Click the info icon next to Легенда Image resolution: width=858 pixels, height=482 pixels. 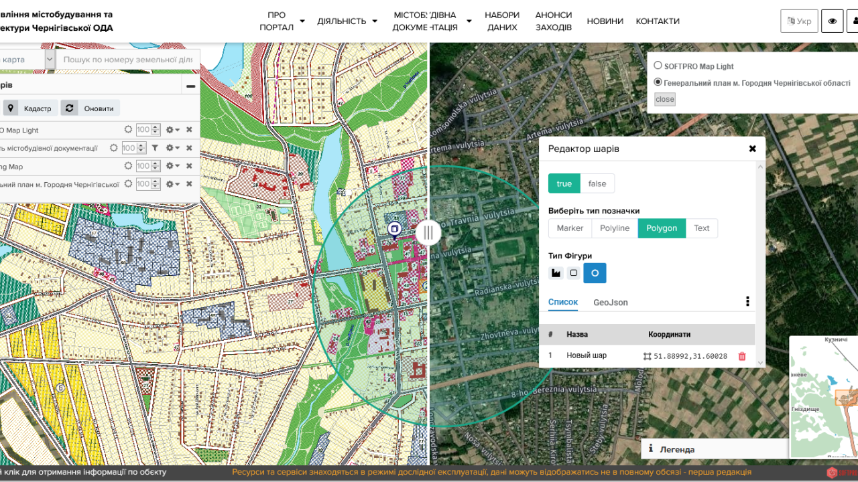[650, 449]
